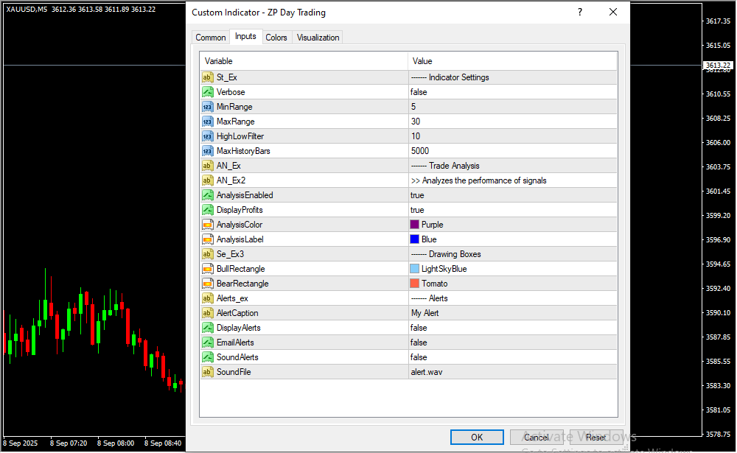
Task: Switch to the Colors tab
Action: tap(276, 38)
